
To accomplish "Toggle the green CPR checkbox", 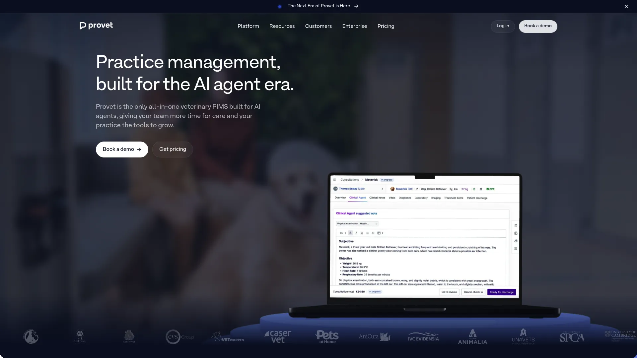I will click(x=487, y=189).
